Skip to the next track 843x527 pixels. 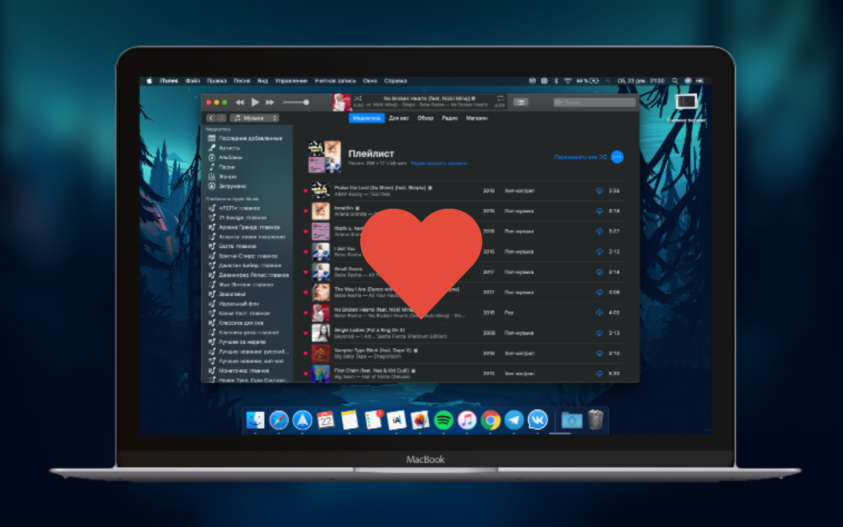(x=270, y=103)
